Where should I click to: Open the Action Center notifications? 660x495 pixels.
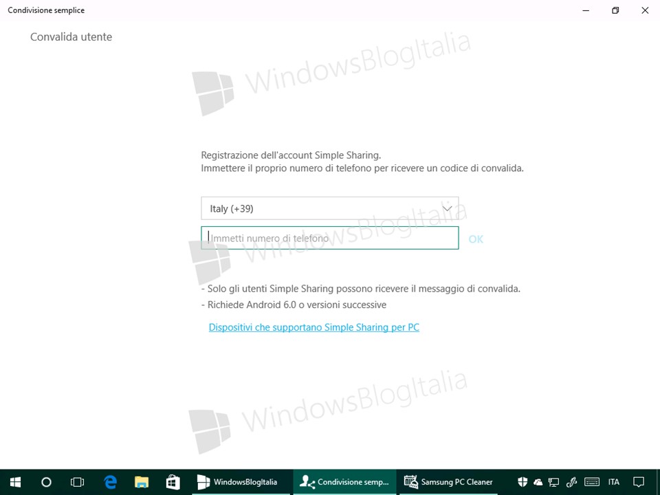(639, 482)
